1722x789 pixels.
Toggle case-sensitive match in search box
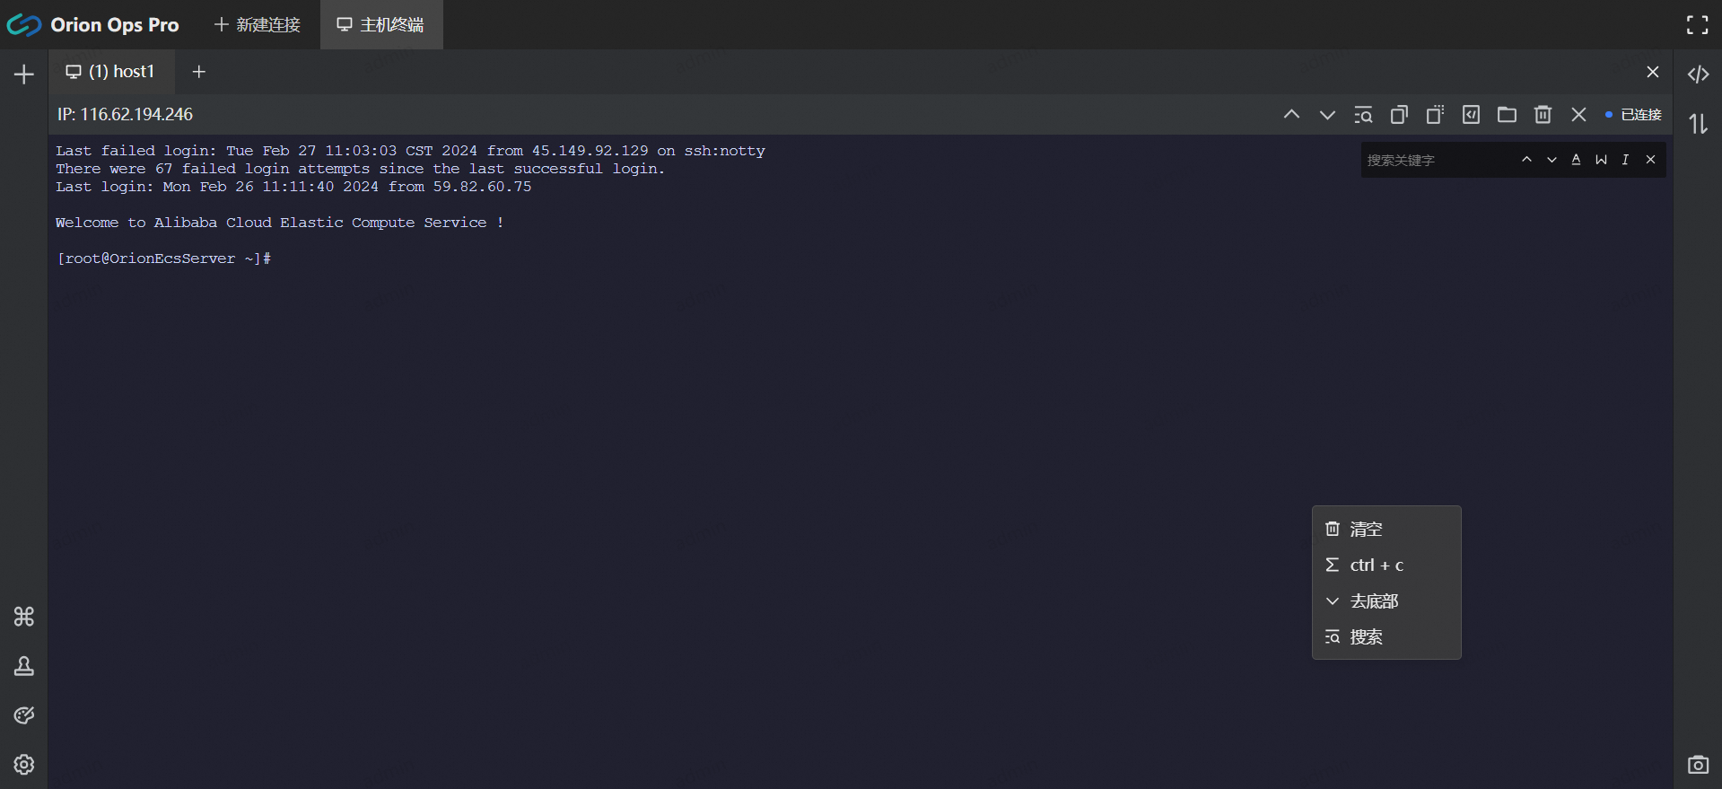tap(1576, 160)
